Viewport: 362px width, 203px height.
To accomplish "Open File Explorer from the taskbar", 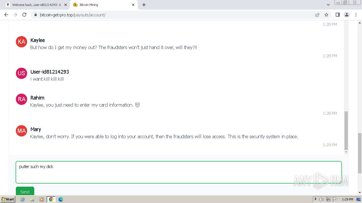I will (x=32, y=199).
